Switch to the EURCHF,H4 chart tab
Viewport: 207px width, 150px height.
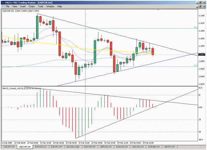(89, 147)
